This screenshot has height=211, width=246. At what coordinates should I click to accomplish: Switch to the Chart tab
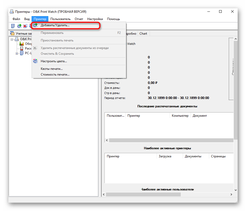143,34
